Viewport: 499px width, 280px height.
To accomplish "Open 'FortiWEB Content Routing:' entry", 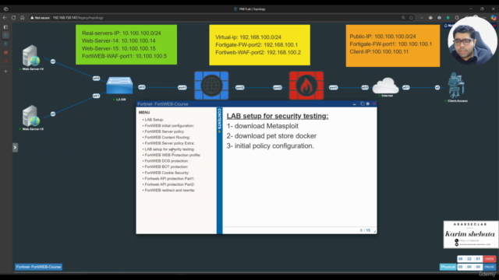I will (167, 138).
